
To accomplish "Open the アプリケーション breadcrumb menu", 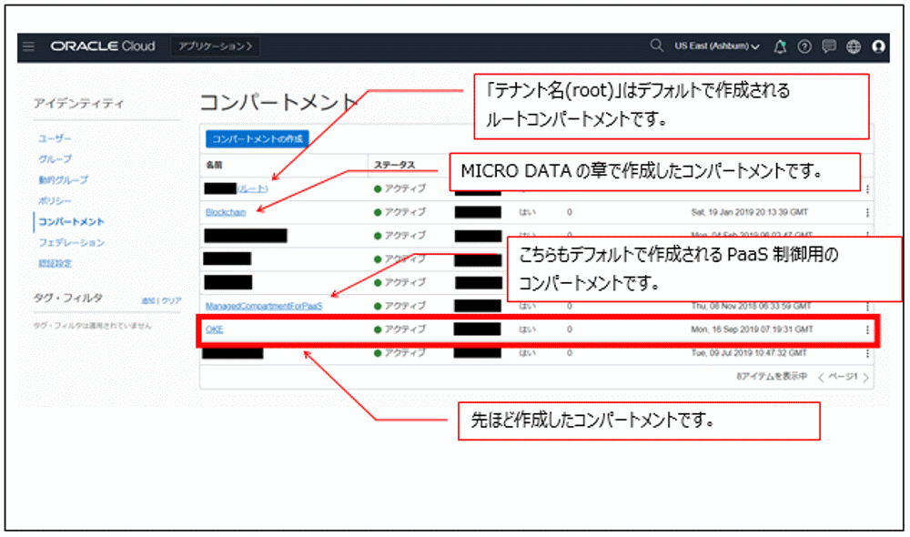I will (214, 45).
